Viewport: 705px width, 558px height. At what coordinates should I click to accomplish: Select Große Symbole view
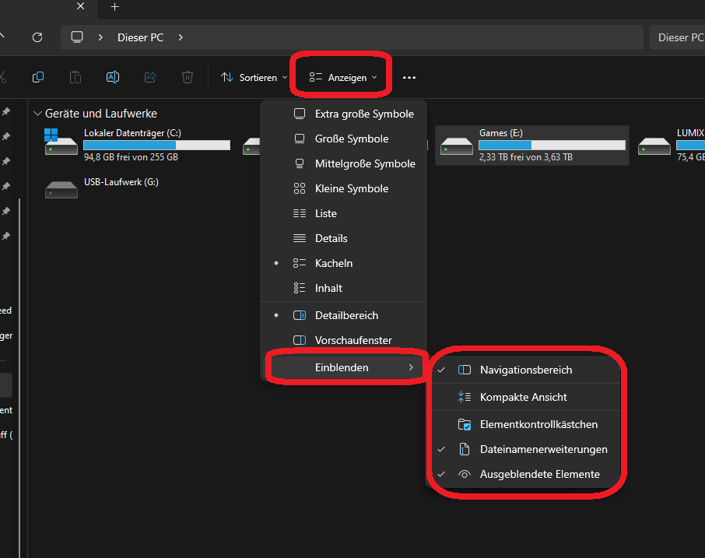pos(343,139)
